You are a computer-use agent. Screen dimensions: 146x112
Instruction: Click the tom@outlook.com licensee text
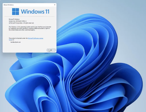click(x=16, y=42)
